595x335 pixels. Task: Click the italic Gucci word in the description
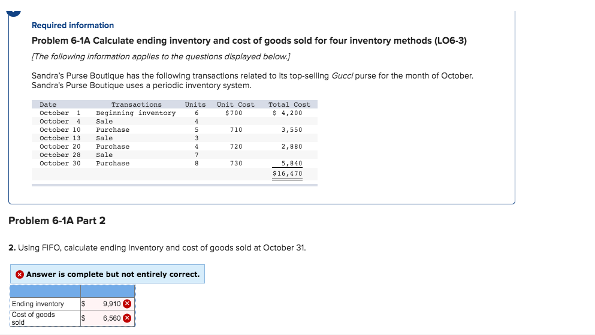click(342, 76)
